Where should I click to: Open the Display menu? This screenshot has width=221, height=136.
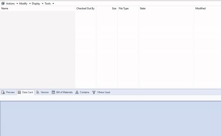[x=36, y=4]
